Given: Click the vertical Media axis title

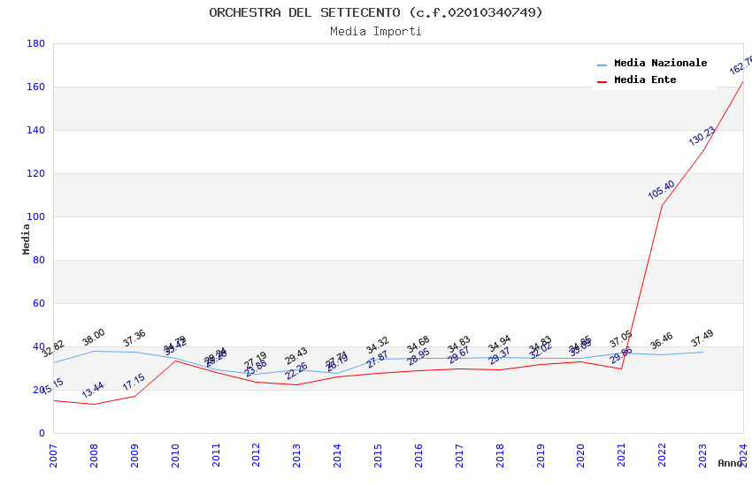Looking at the screenshot, I should (26, 239).
